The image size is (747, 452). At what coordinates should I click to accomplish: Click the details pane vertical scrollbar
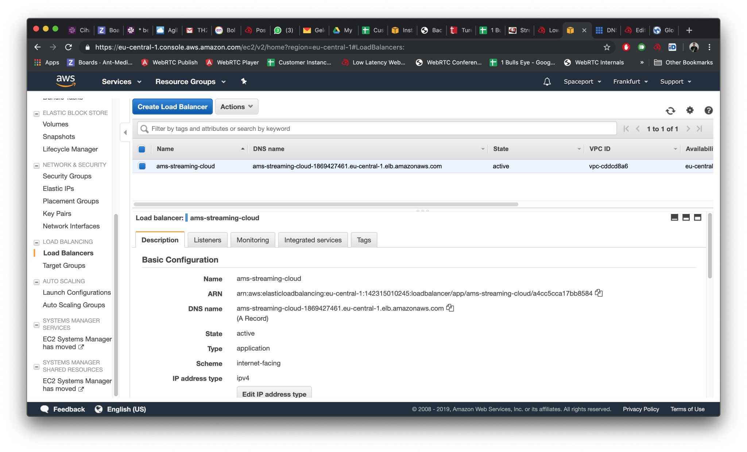tap(710, 246)
